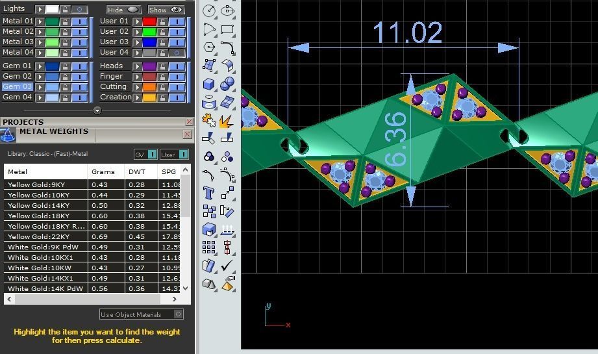This screenshot has width=598, height=354.
Task: Select the Metal 03 layer name
Action: 18,42
